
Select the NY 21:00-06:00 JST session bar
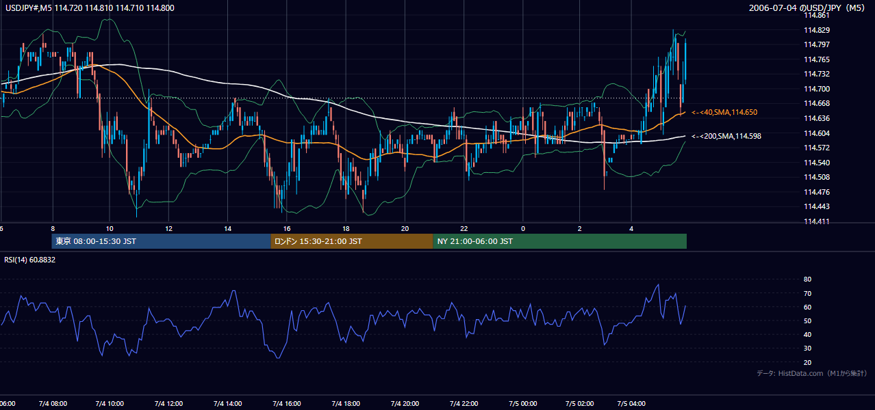559,241
